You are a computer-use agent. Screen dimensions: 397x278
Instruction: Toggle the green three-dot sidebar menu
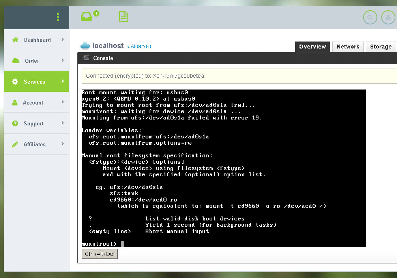58,17
